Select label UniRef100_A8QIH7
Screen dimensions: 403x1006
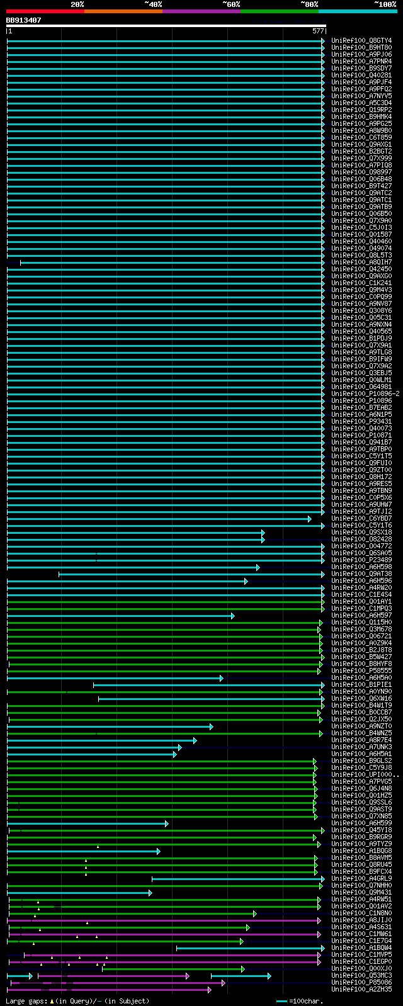361,262
